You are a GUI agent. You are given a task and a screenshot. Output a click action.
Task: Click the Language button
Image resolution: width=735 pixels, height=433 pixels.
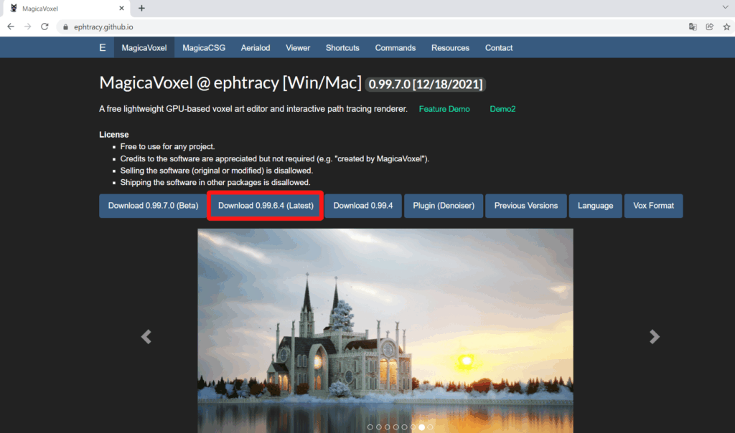click(595, 206)
